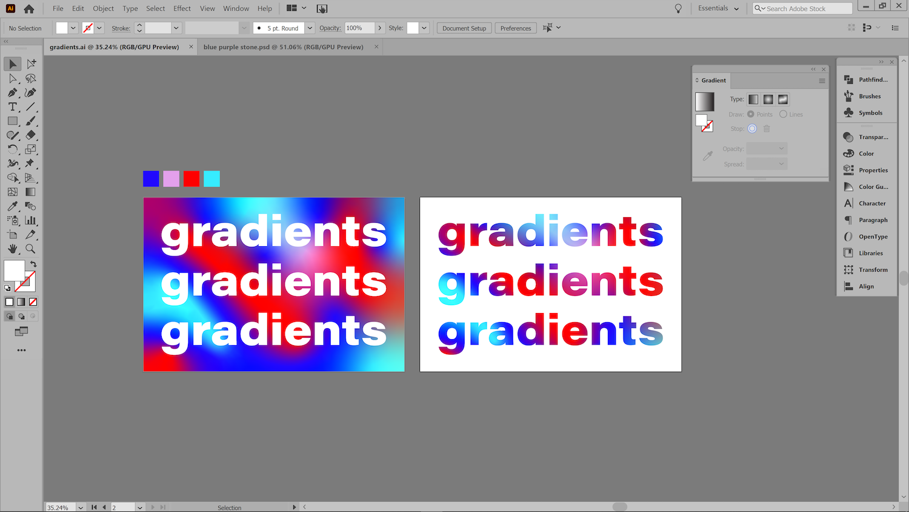Image resolution: width=909 pixels, height=512 pixels.
Task: Select the Hand tool
Action: pos(13,249)
